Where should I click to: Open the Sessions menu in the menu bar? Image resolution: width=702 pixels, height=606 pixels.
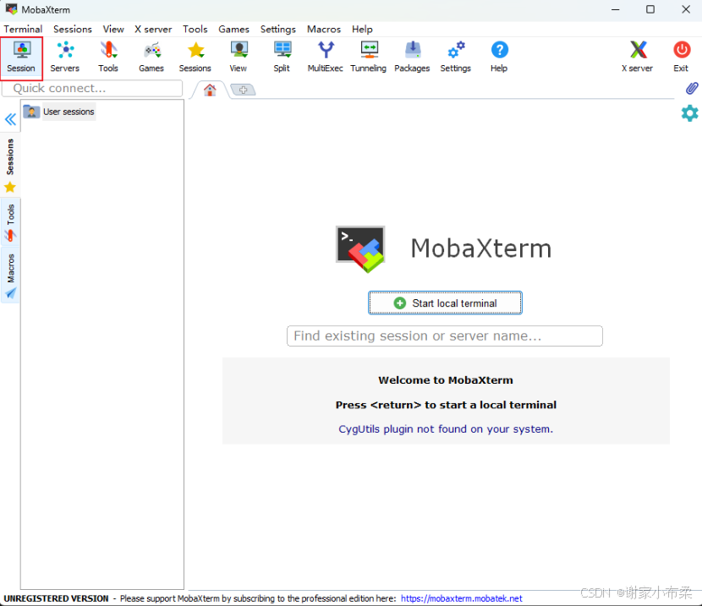coord(73,29)
